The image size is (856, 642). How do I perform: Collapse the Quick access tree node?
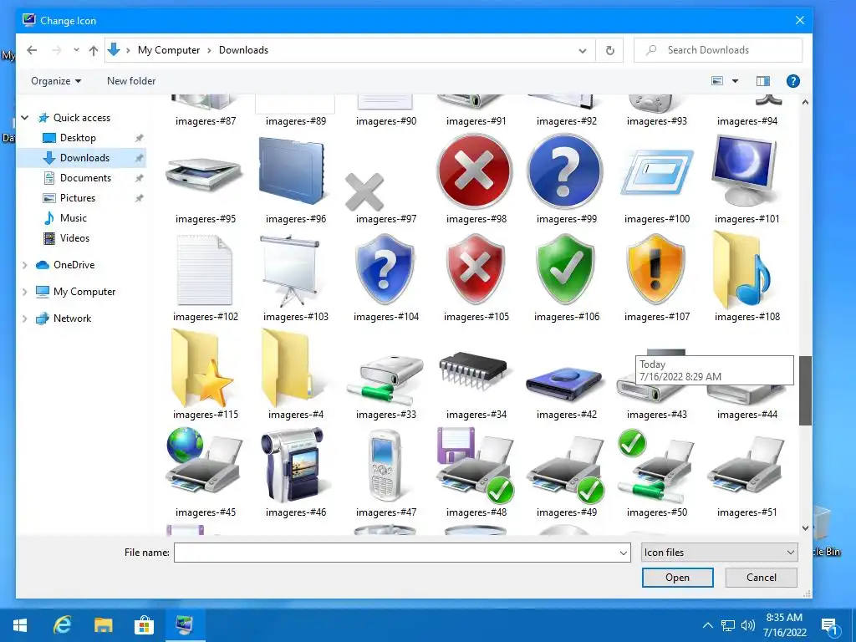pos(24,117)
